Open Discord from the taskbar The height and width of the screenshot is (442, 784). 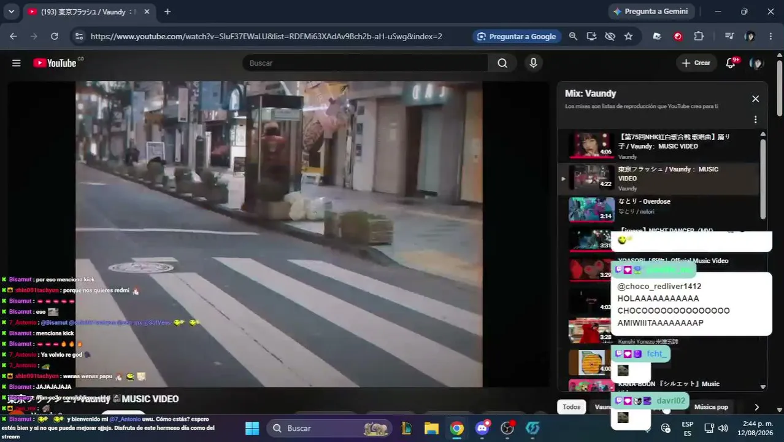click(482, 428)
